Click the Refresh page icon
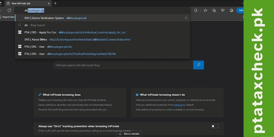 pos(9,11)
